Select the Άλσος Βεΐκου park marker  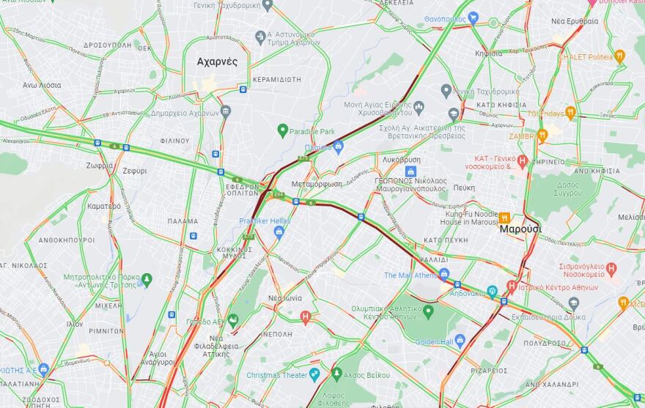pyautogui.click(x=337, y=374)
